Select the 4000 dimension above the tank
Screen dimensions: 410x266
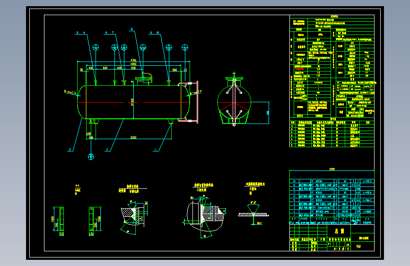(133, 63)
